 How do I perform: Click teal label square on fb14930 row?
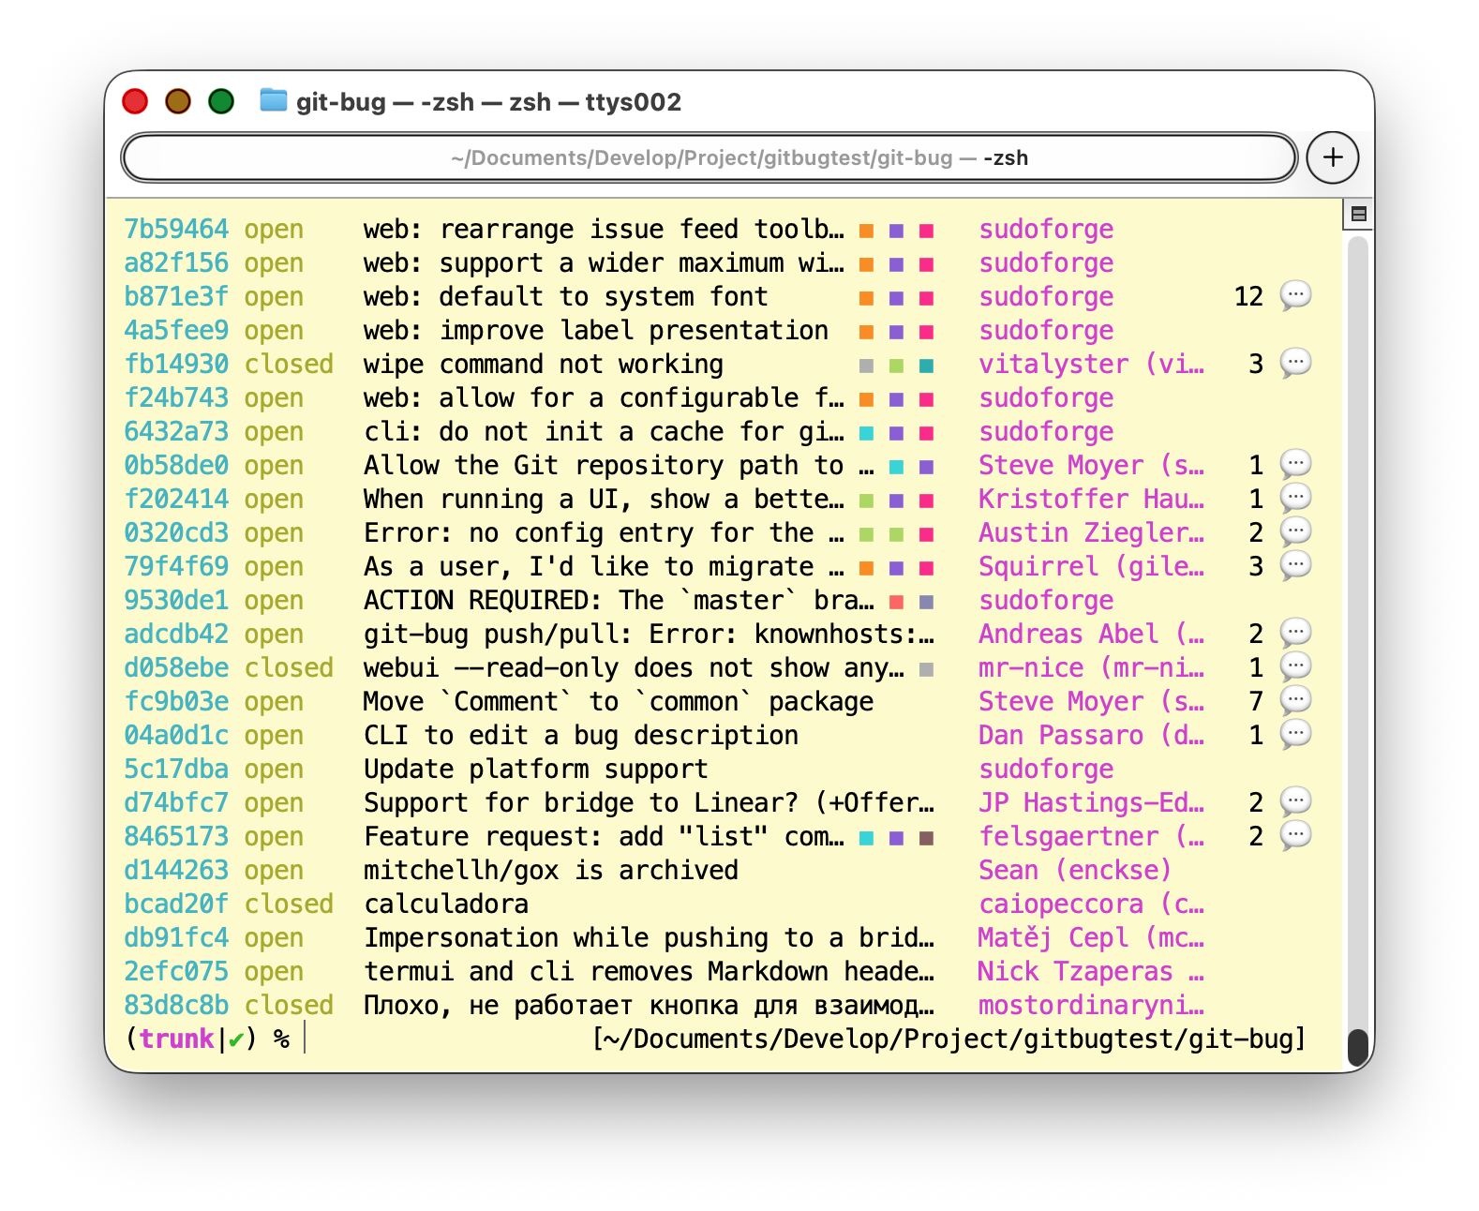926,366
